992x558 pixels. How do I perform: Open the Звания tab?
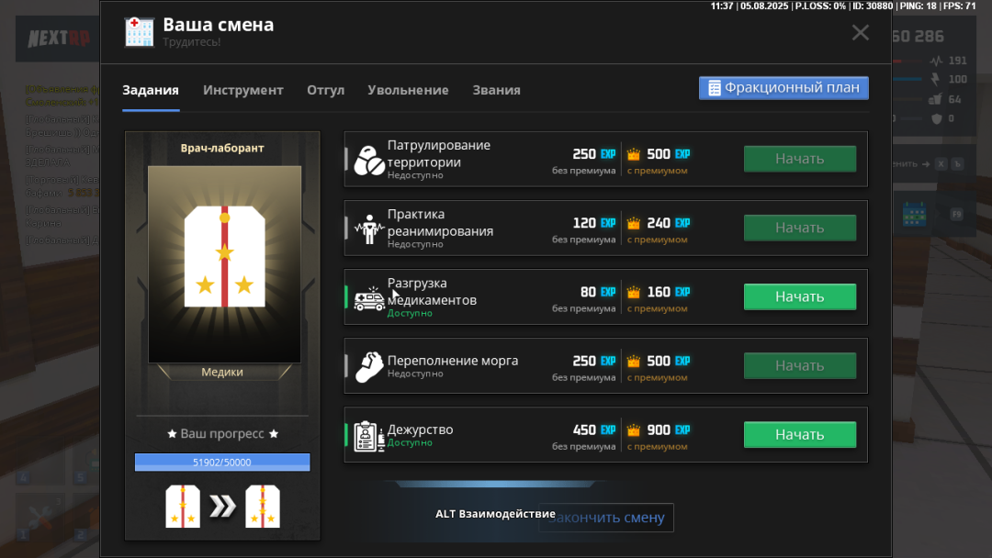point(497,90)
